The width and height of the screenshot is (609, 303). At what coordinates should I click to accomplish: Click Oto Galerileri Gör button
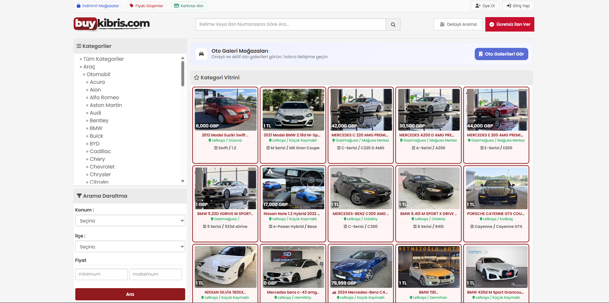click(501, 54)
